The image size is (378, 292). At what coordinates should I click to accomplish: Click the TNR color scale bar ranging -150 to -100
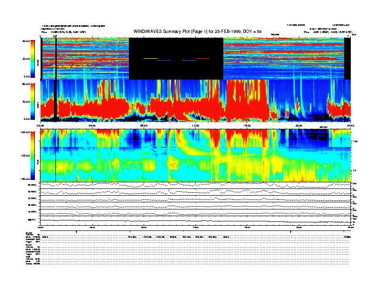pyautogui.click(x=32, y=156)
